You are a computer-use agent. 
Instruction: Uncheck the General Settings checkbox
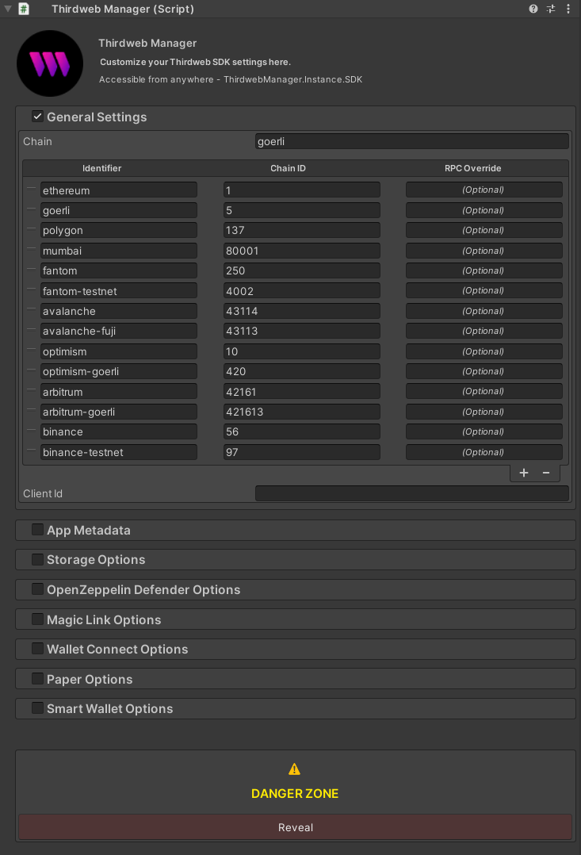[x=37, y=116]
